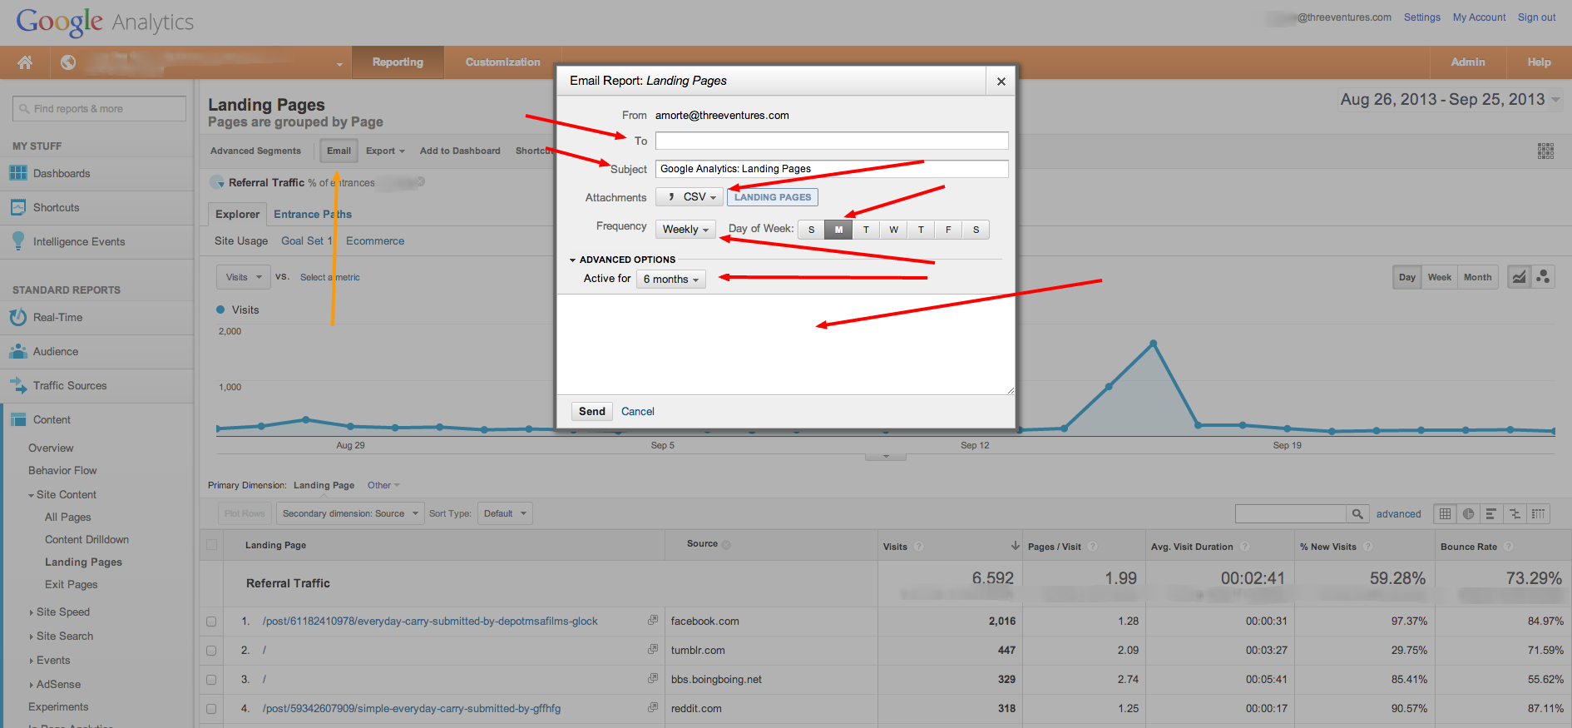Click the globe icon in the orange bar

coord(68,62)
